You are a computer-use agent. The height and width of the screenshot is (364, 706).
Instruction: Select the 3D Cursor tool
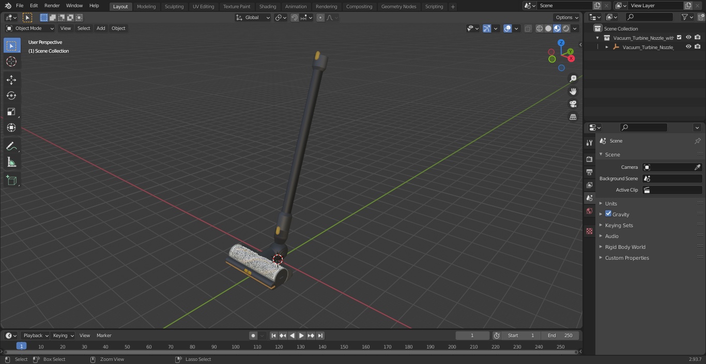(x=11, y=61)
